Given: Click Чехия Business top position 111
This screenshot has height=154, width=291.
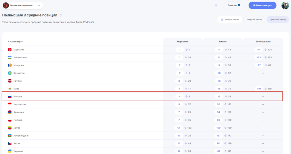Looking at the screenshot, I should pos(219,144).
